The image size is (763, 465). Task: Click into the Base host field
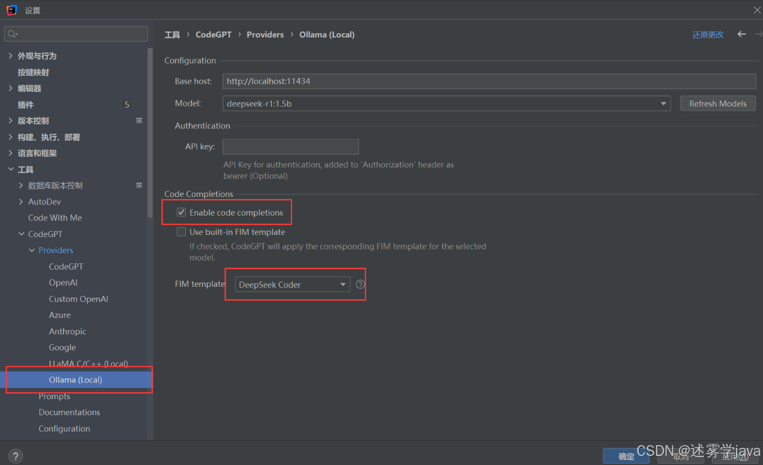[x=489, y=81]
